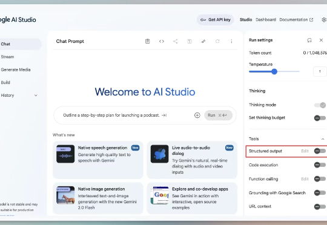Open the Documentation external link

pos(296,19)
